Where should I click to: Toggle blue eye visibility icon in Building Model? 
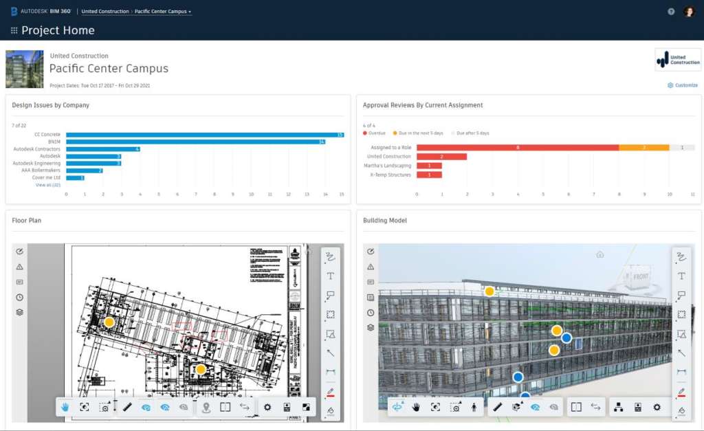pyautogui.click(x=535, y=407)
